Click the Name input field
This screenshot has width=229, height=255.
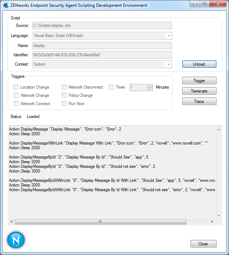[102, 46]
